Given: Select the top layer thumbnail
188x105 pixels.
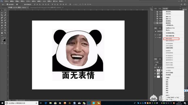Looking at the screenshot, I should 158,71.
